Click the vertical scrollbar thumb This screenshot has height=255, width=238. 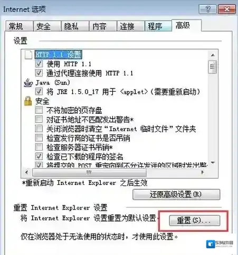tap(213, 67)
